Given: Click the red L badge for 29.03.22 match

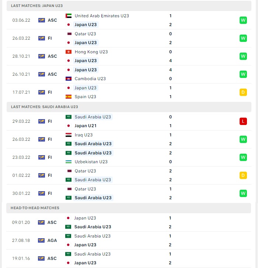Looking at the screenshot, I should click(x=243, y=121).
